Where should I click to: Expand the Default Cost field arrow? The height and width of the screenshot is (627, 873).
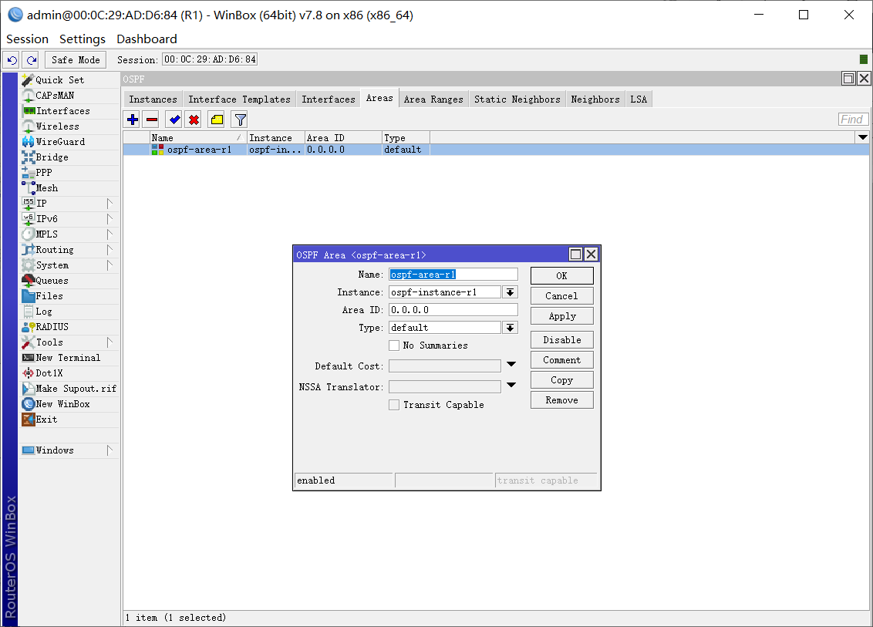pyautogui.click(x=511, y=365)
